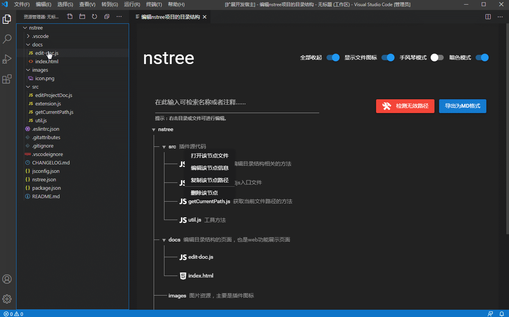The width and height of the screenshot is (509, 317).
Task: Turn off 显示文件图标 toggle
Action: [388, 57]
